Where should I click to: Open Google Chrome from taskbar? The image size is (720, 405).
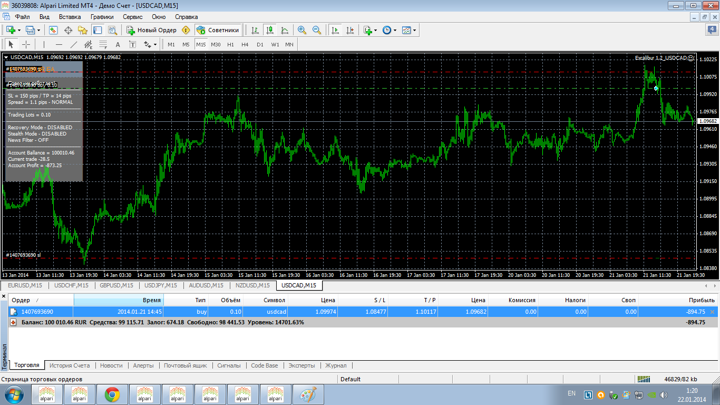[112, 394]
